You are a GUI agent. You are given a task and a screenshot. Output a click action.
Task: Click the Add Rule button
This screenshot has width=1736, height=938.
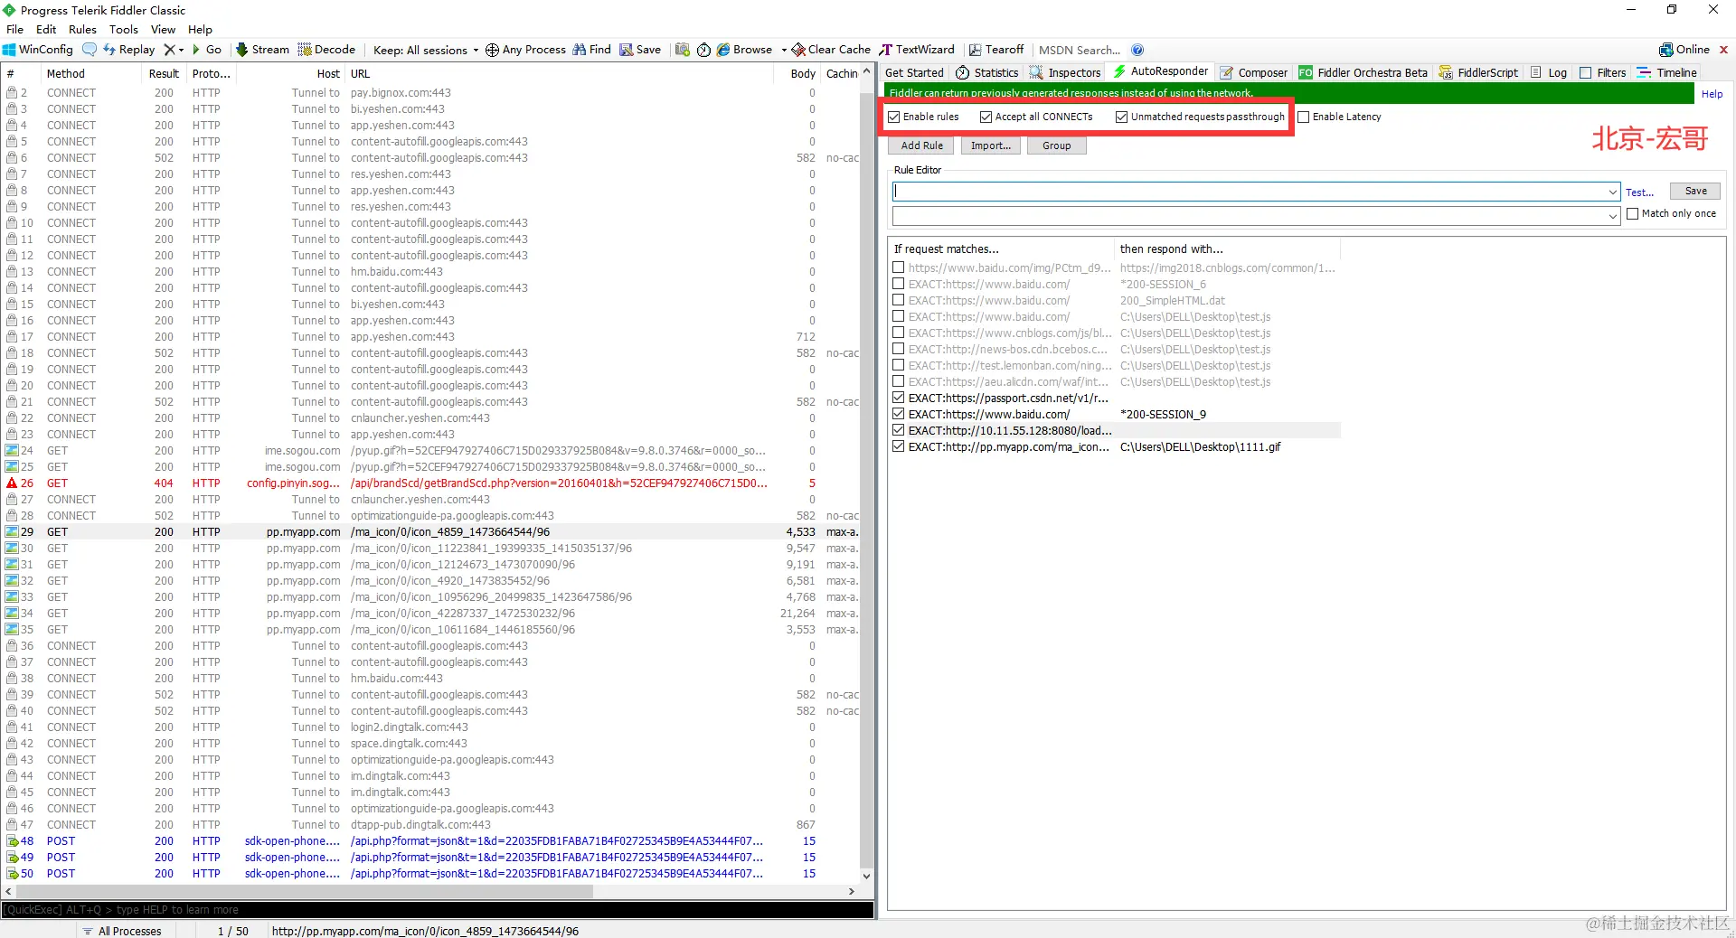[x=921, y=145]
